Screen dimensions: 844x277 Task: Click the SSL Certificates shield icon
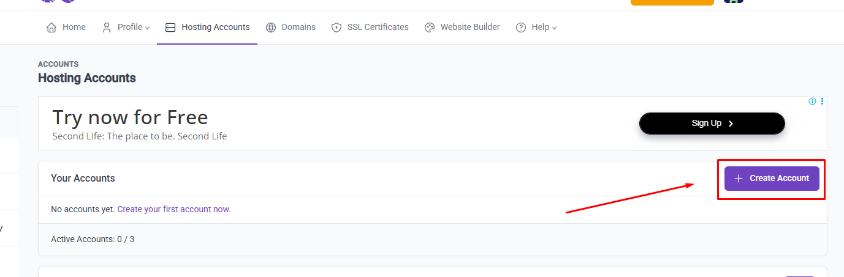336,28
